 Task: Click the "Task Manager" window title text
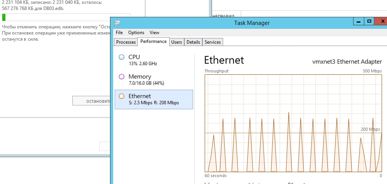coord(252,23)
